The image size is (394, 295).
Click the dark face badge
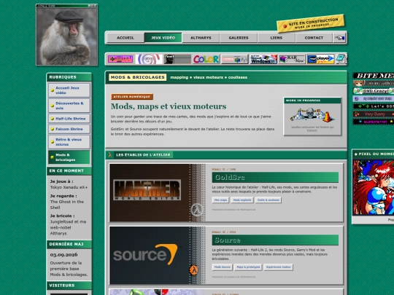click(x=177, y=59)
